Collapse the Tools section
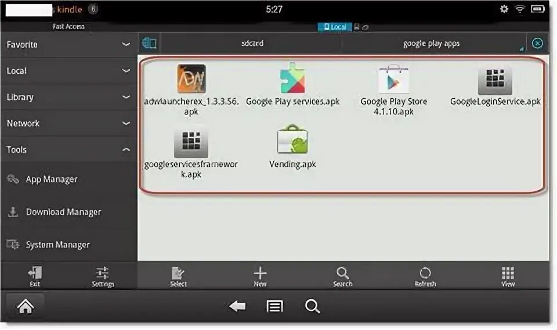 tap(68, 150)
